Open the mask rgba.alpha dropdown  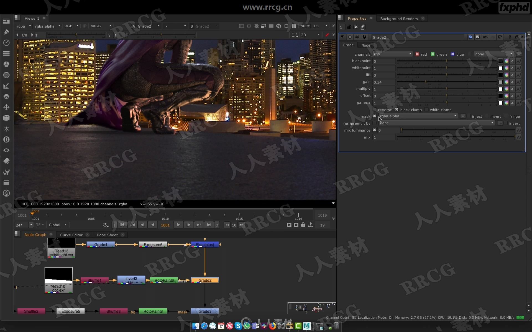point(418,116)
